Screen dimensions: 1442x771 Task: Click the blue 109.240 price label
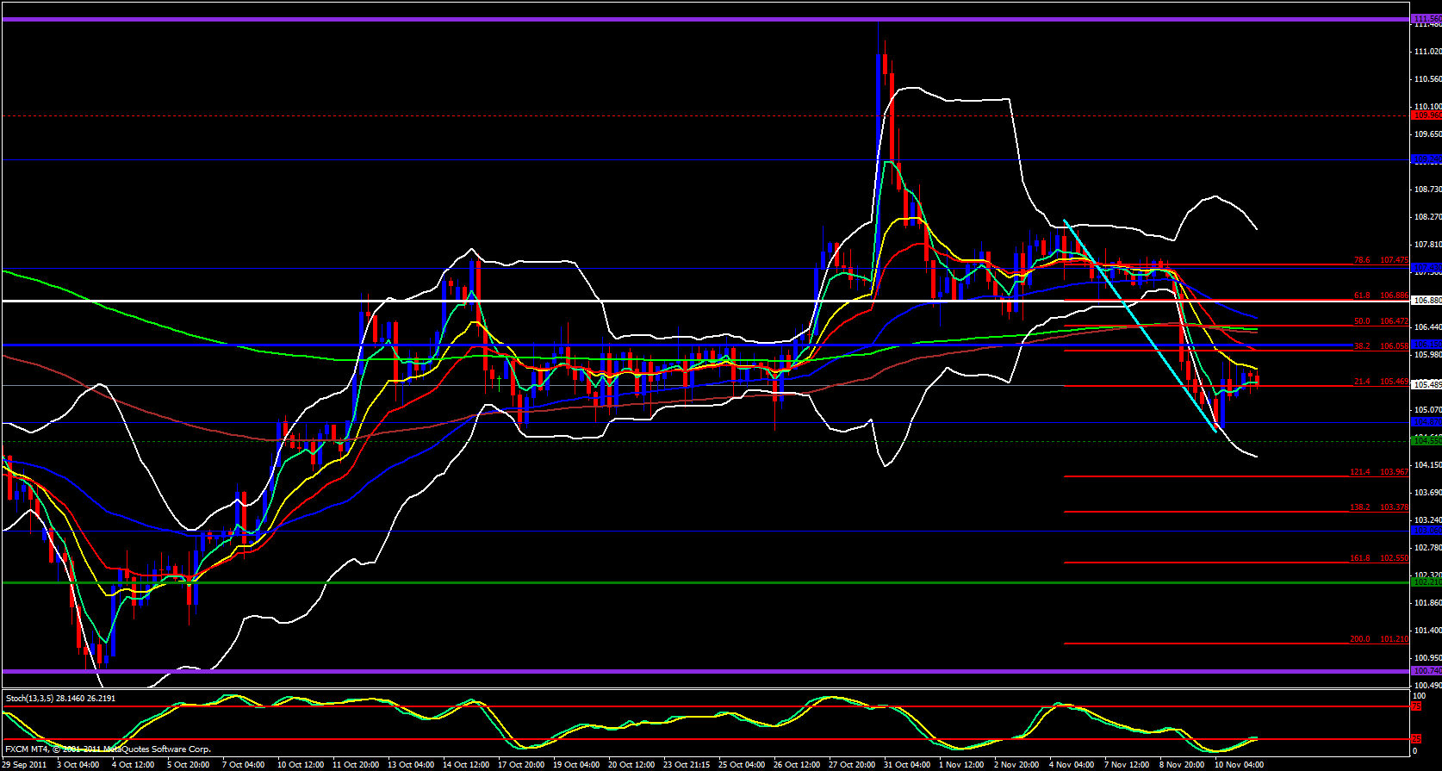1426,159
